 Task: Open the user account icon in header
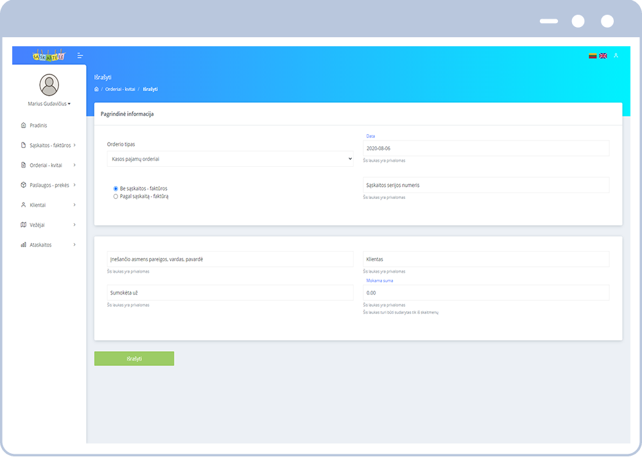point(616,56)
